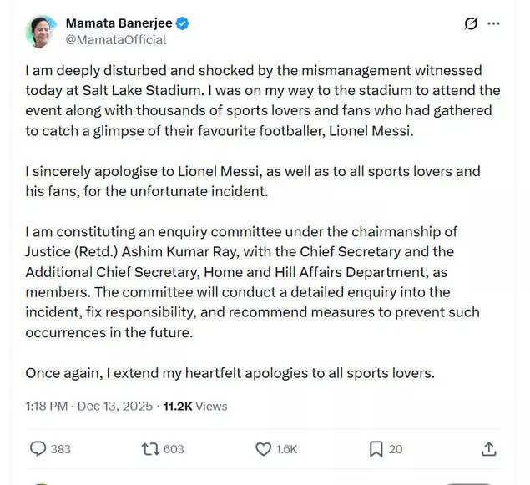Click the Mamata Banerjee display name

[x=118, y=23]
